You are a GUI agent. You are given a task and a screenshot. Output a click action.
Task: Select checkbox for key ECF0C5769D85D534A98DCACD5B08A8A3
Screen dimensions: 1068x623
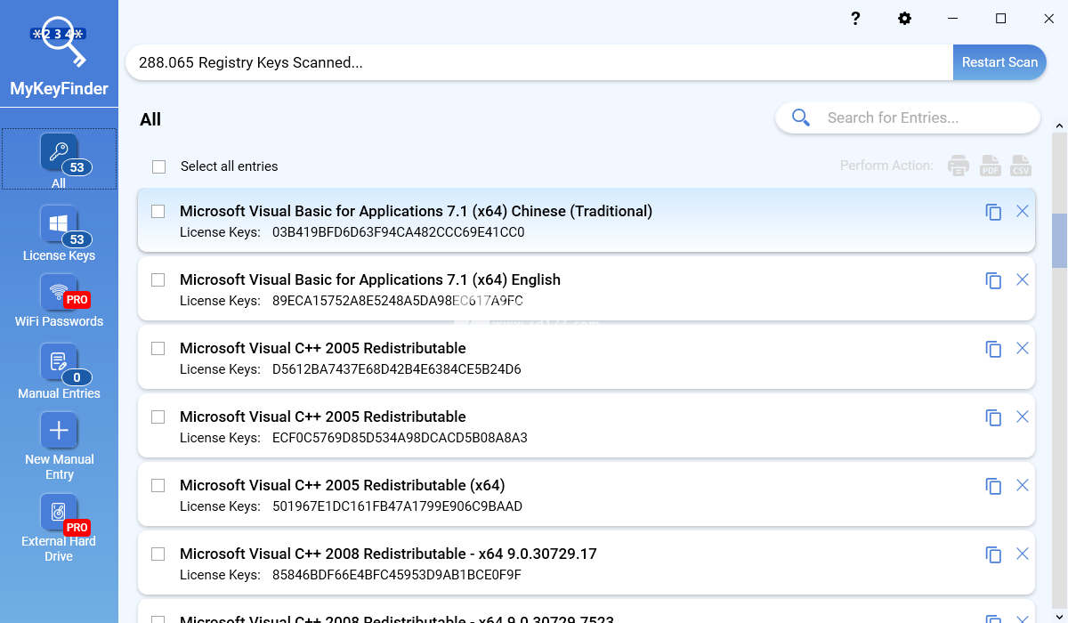tap(158, 417)
